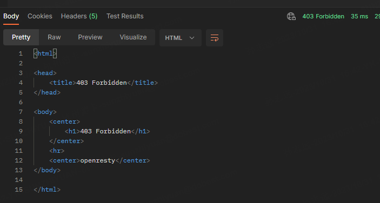Select the Pretty view mode

21,37
